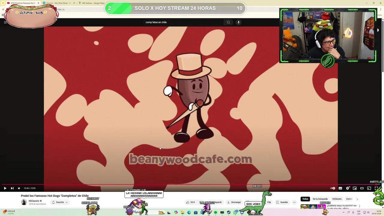Open the YouTube hamburger guide menu
This screenshot has width=384, height=216.
(5, 22)
